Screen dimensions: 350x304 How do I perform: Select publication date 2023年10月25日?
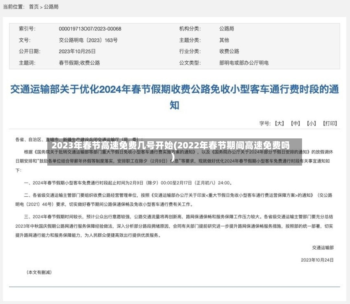[x=77, y=51]
